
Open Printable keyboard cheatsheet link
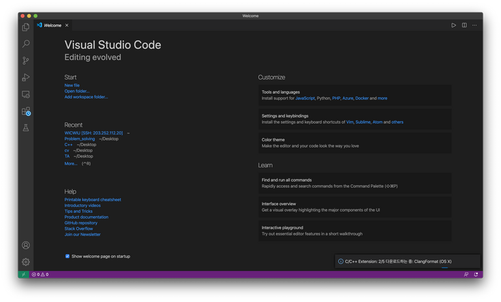tap(93, 200)
